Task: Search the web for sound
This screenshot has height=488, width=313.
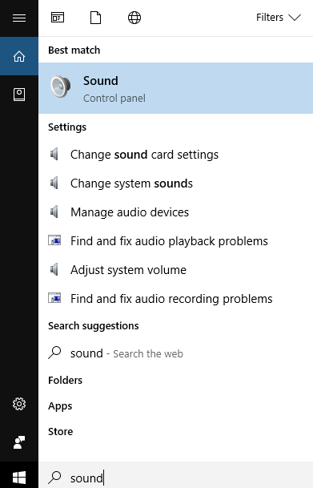Action: (175, 353)
